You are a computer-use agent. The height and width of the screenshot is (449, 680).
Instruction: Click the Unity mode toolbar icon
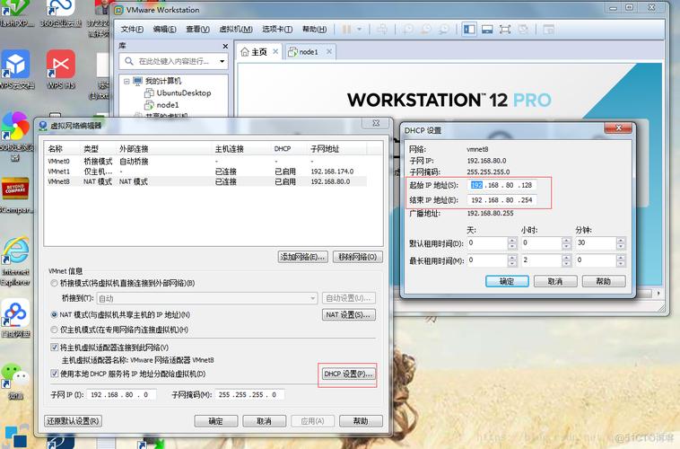click(x=523, y=29)
